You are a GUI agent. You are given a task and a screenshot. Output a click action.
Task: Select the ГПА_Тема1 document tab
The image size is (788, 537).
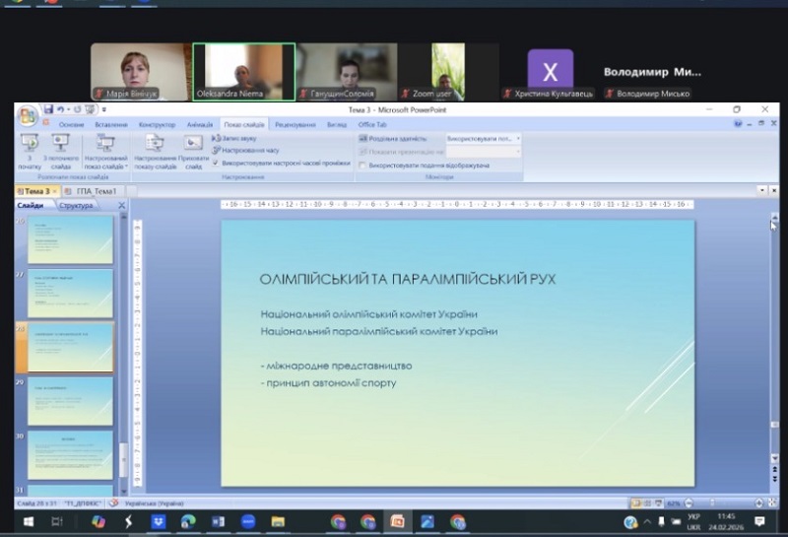point(97,190)
